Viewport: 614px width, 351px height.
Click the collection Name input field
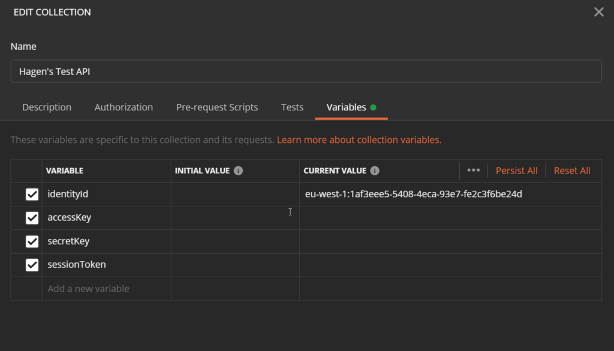coord(306,71)
